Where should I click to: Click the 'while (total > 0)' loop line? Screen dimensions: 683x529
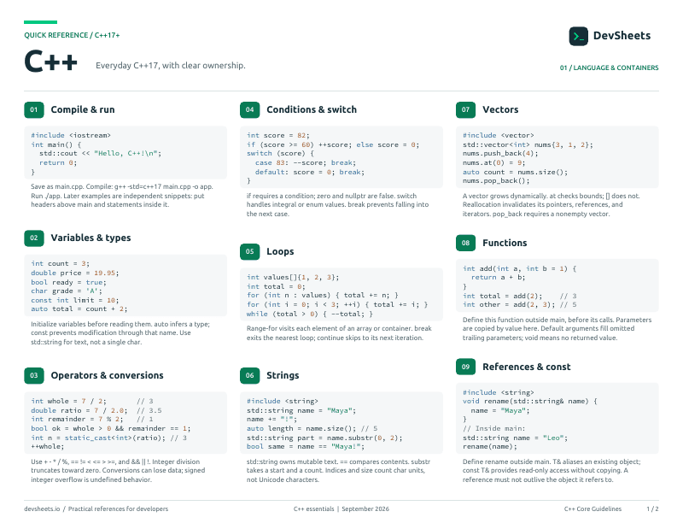coord(310,314)
